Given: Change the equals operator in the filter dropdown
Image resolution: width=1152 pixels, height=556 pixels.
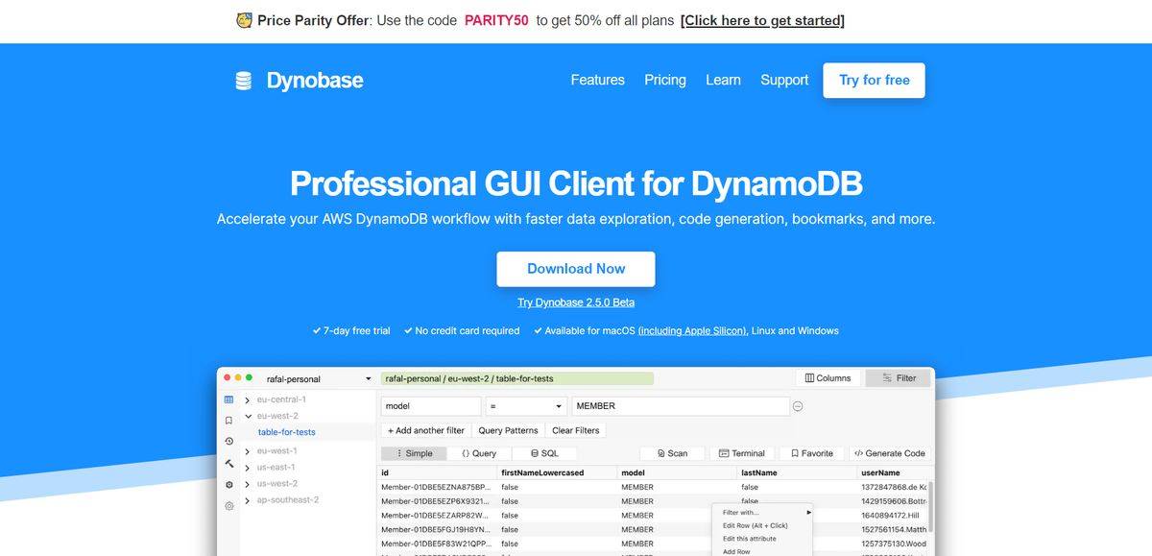Looking at the screenshot, I should (525, 405).
